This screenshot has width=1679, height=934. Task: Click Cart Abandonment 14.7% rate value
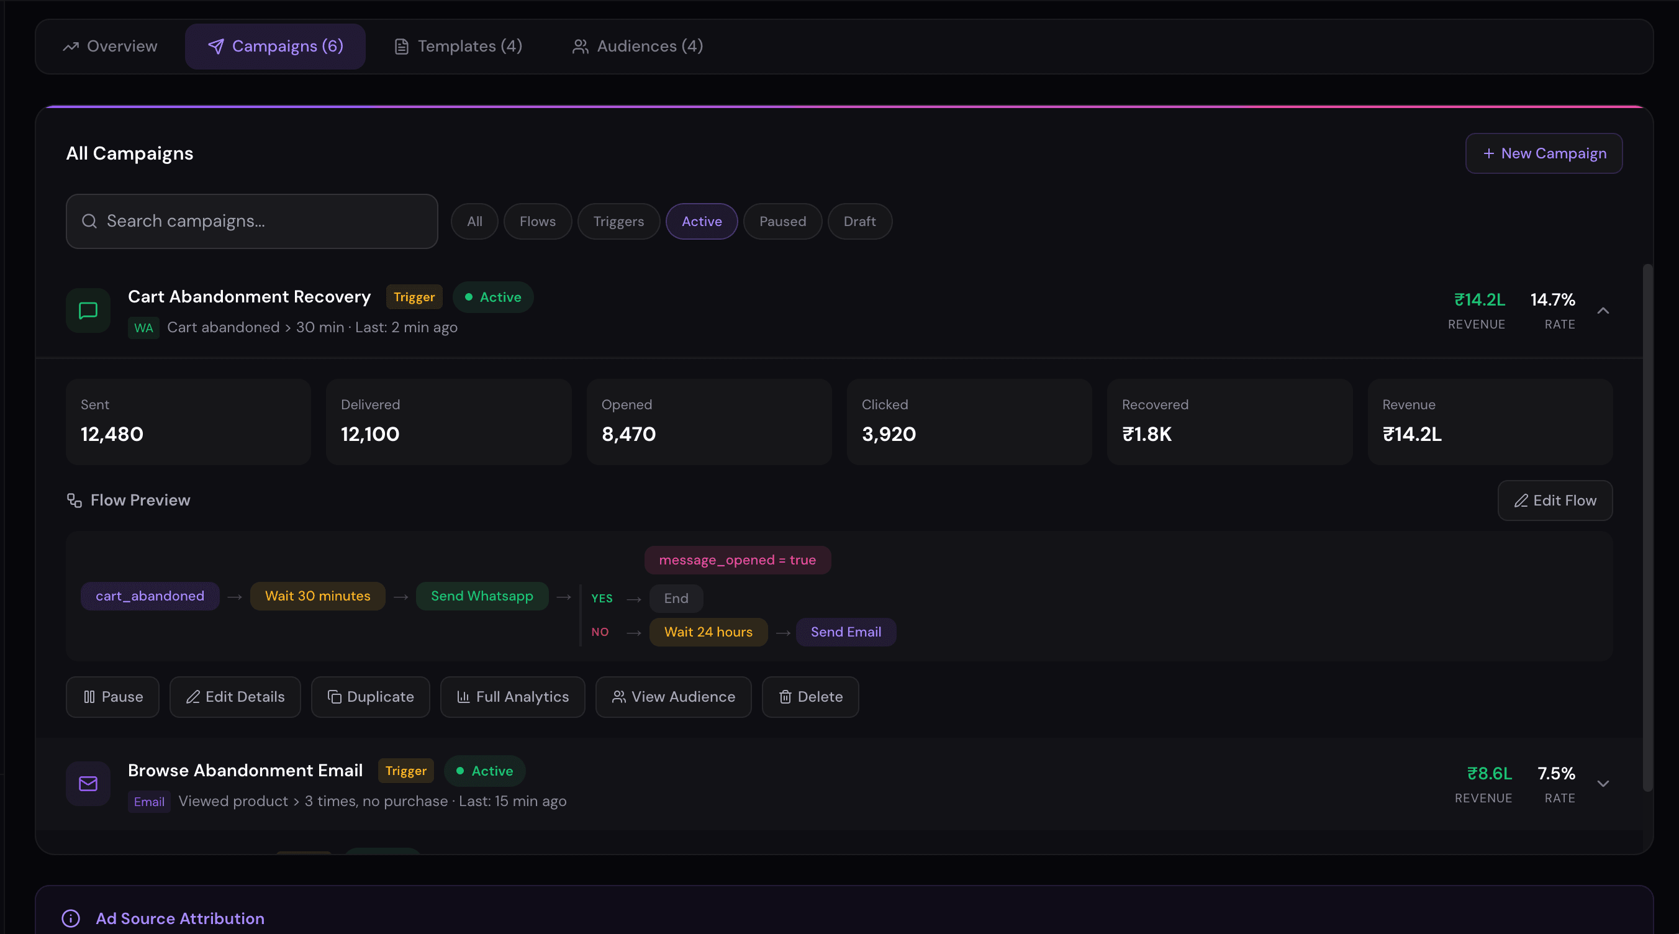coord(1552,300)
